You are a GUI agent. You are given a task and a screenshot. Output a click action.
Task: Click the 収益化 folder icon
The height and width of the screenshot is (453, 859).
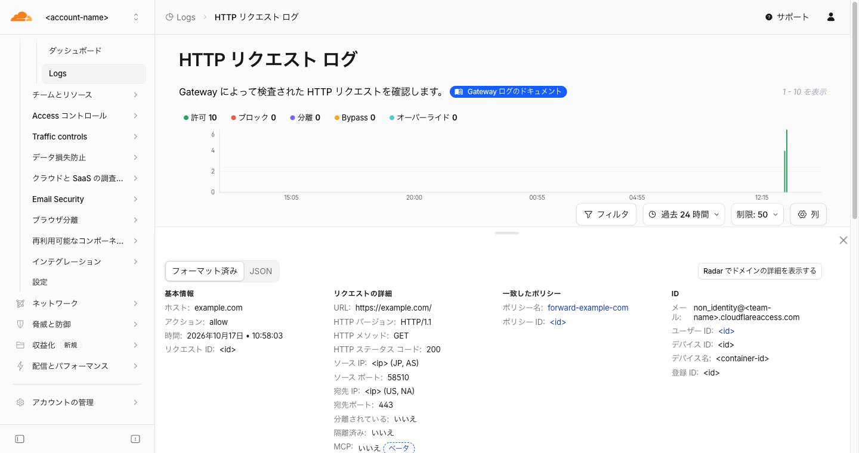point(20,345)
